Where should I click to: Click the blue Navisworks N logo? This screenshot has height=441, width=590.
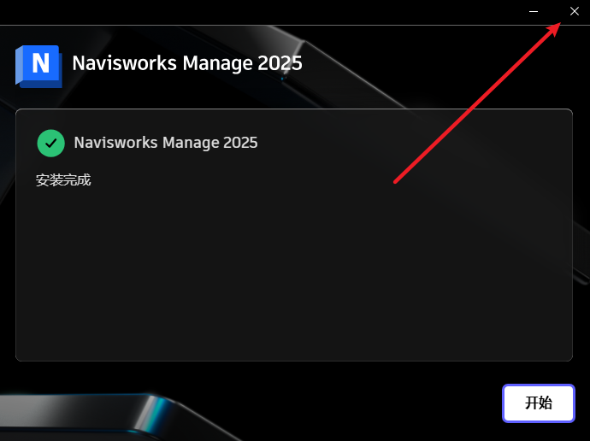click(38, 66)
